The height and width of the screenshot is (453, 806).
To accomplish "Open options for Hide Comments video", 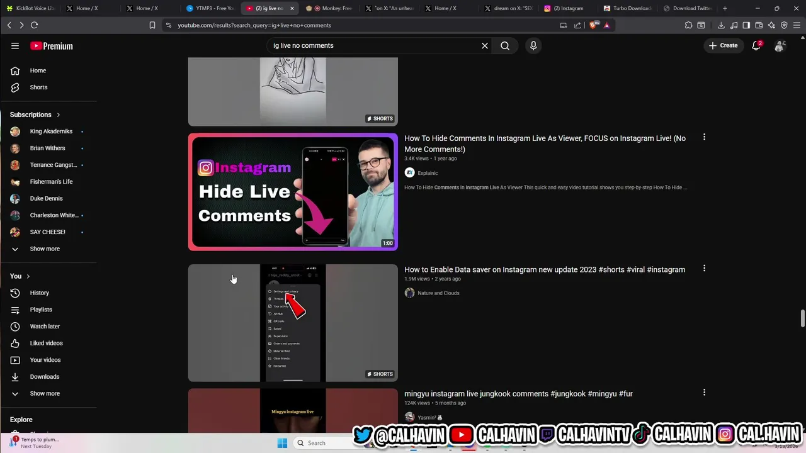I will coord(704,137).
